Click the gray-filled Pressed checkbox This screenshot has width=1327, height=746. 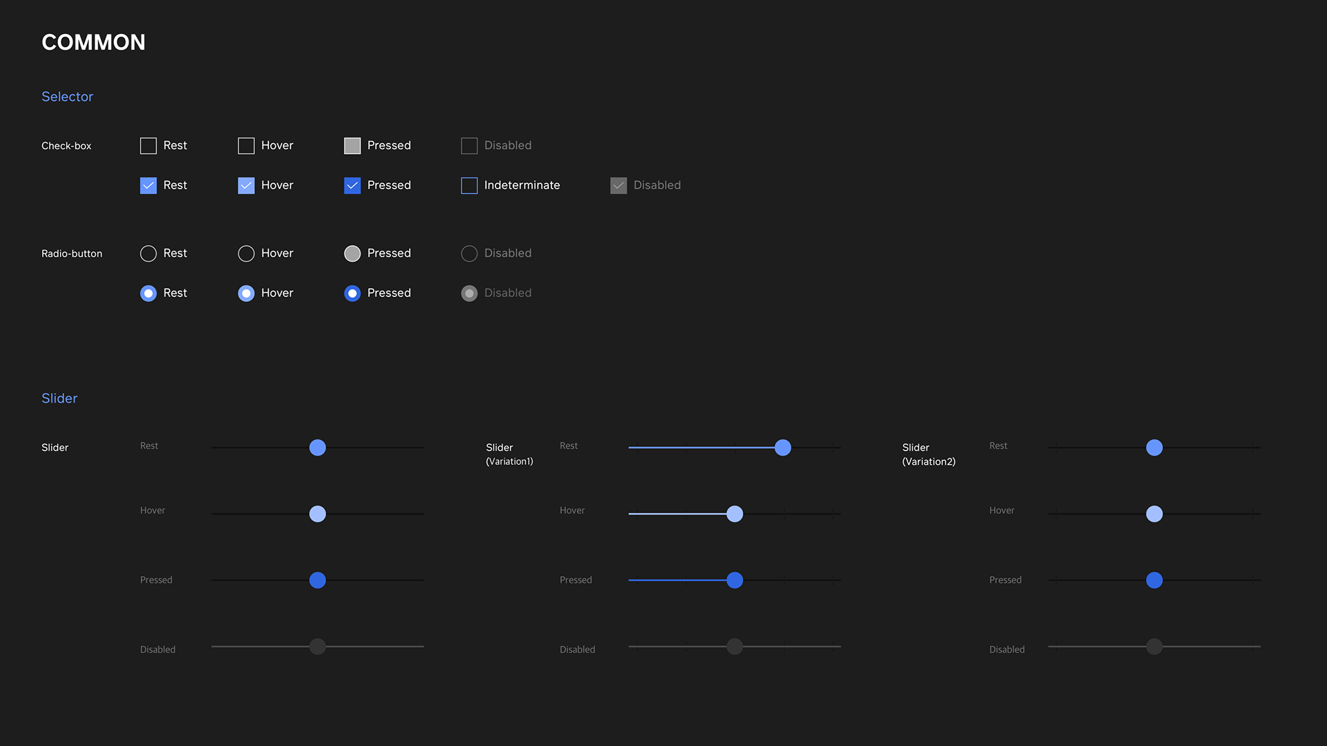(352, 146)
